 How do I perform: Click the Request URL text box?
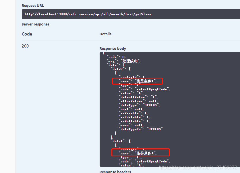click(131, 14)
